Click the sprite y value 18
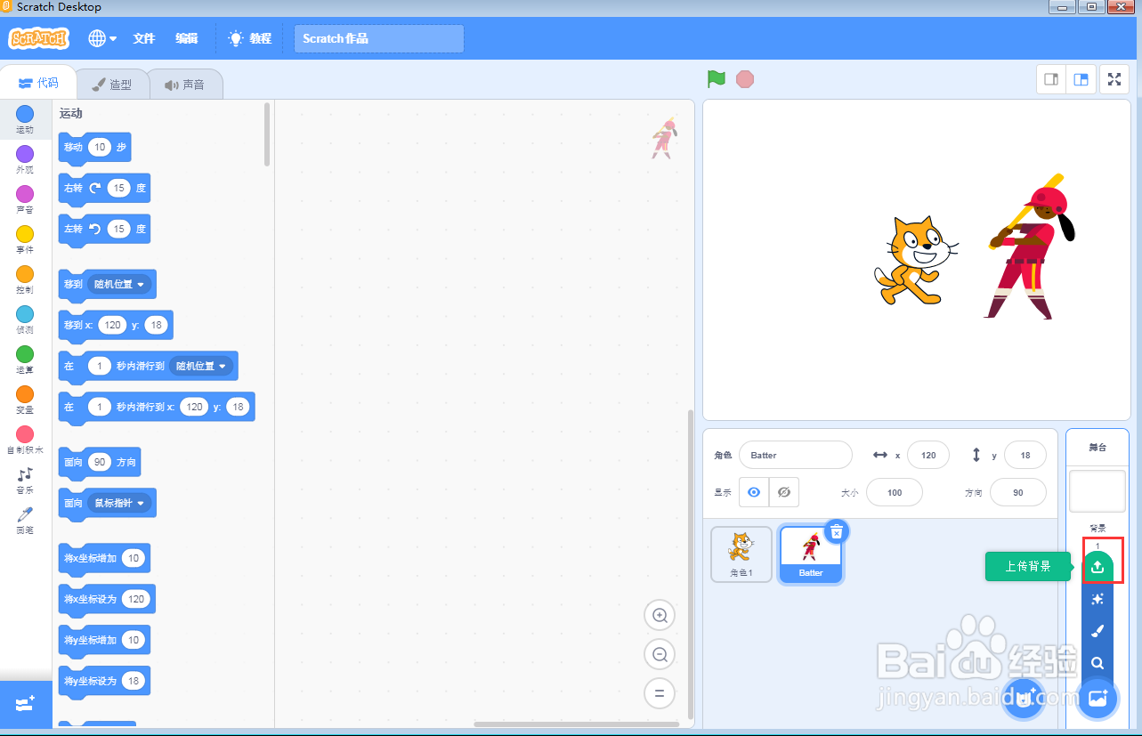The image size is (1142, 736). (1025, 455)
